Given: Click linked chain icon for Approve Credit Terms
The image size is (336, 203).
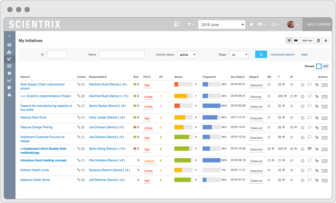Looking at the screenshot, I should click(x=79, y=180).
